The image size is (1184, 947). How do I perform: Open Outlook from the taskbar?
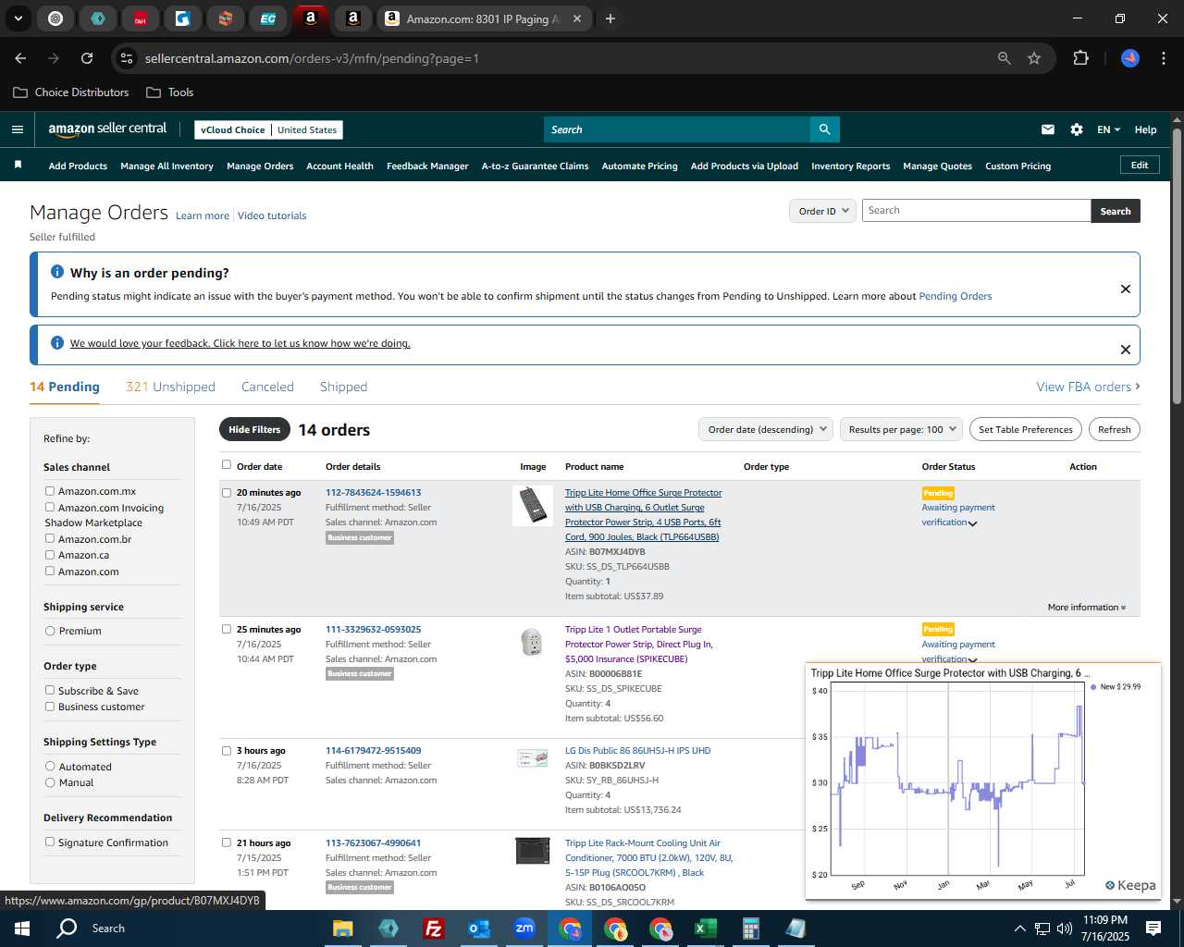pos(478,929)
